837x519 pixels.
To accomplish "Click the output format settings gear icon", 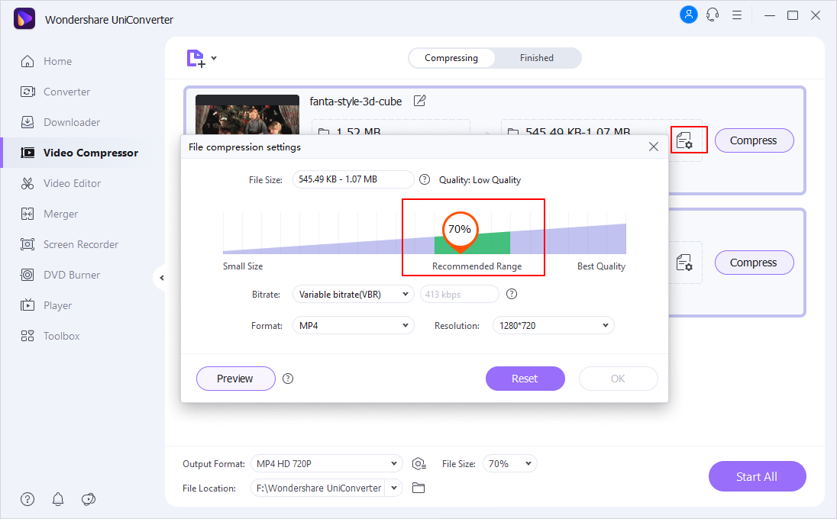I will (419, 464).
